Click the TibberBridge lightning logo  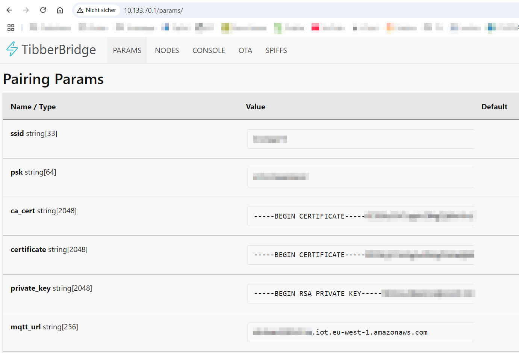(12, 49)
